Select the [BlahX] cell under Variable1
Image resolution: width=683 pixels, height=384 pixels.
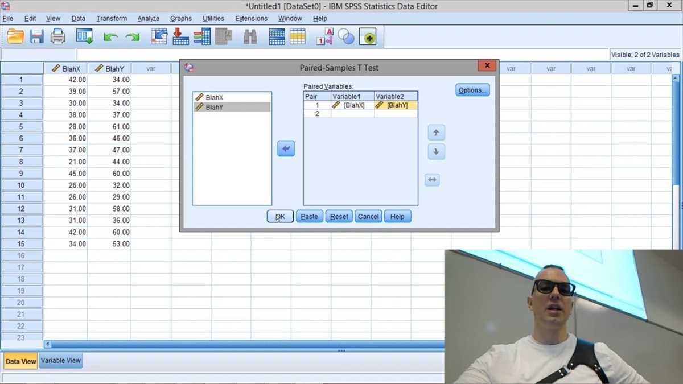353,105
